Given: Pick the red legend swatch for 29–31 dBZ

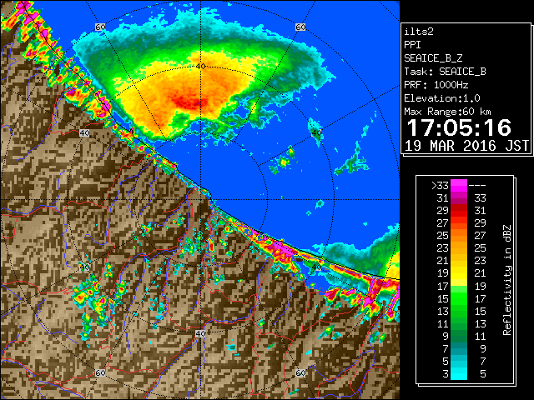Looking at the screenshot, I should click(x=459, y=211).
